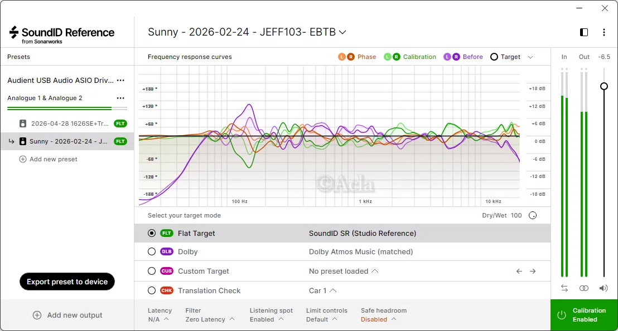
Task: Click the FLT badge on the Sunny preset
Action: [120, 141]
